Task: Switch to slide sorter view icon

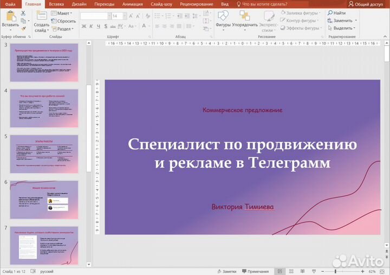Action: click(x=291, y=271)
